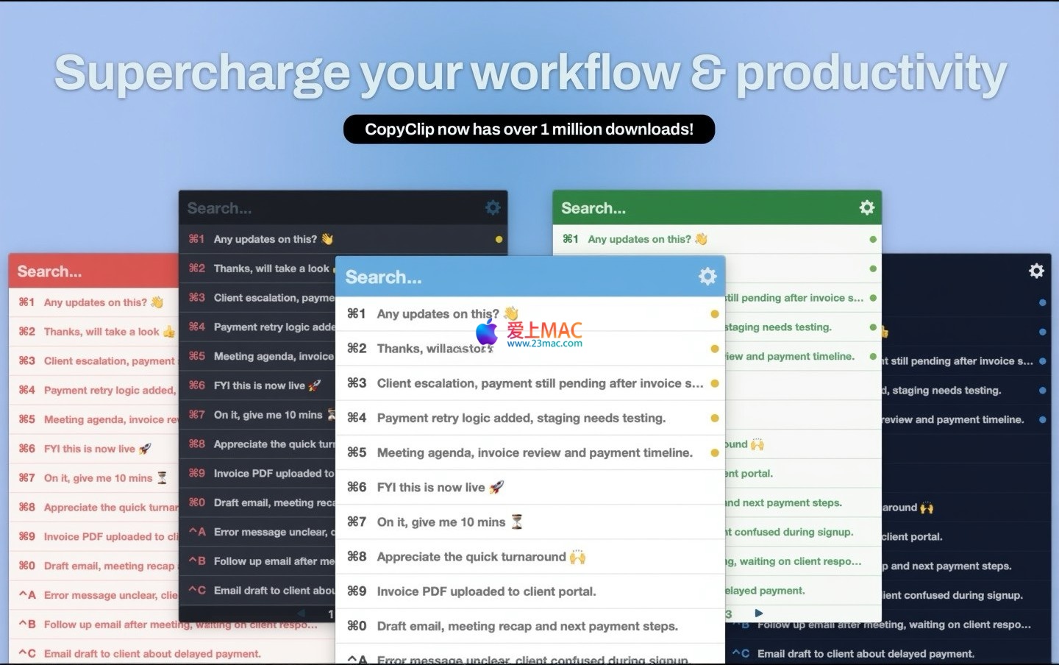Click green dot beside ⌘1 in green panel
Viewport: 1059px width, 665px height.
point(873,239)
